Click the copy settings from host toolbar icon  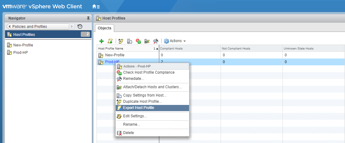130,41
